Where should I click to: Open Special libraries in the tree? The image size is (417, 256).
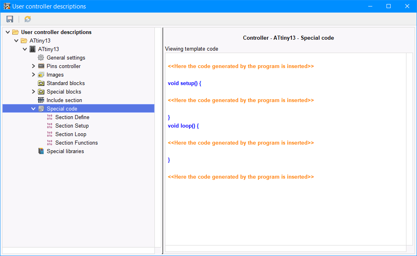point(65,151)
